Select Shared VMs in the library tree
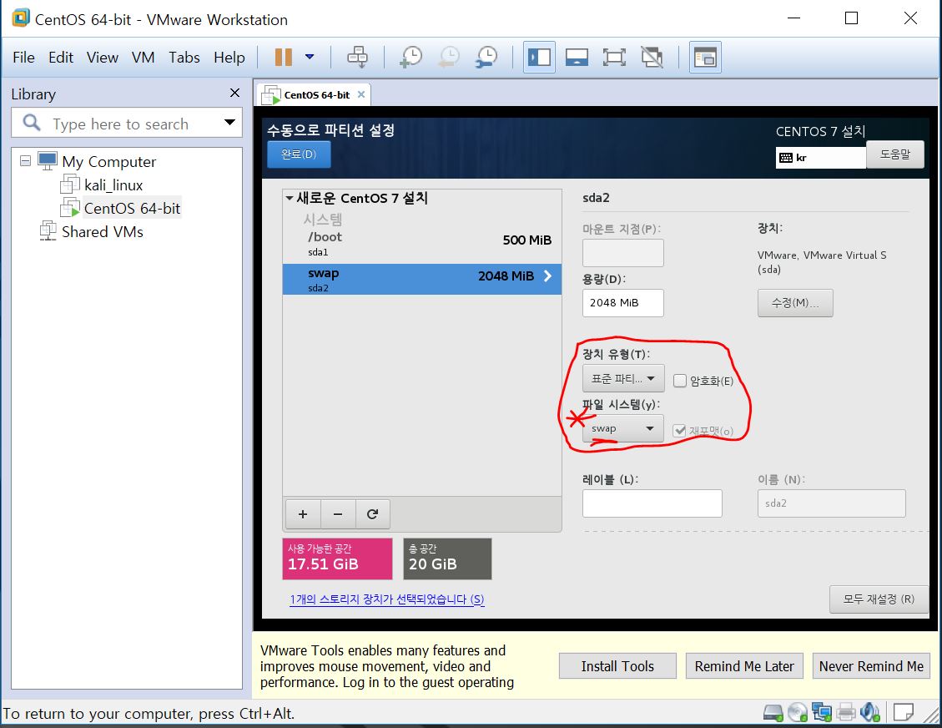Screen dimensions: 942x728 (x=102, y=231)
